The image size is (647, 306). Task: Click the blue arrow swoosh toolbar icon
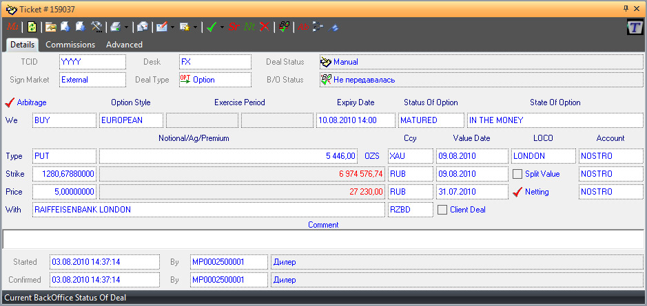[x=333, y=28]
